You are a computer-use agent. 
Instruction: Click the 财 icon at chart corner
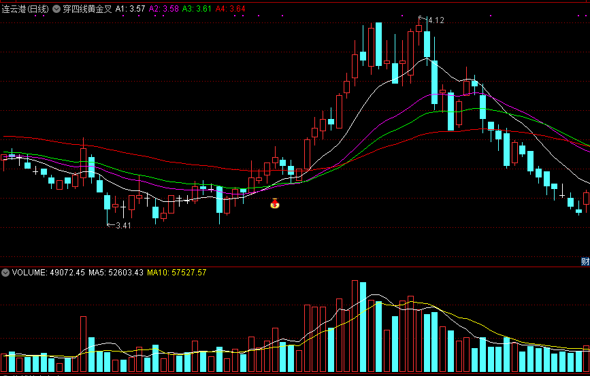point(585,261)
